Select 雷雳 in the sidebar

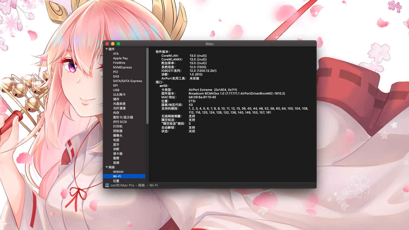click(116, 158)
